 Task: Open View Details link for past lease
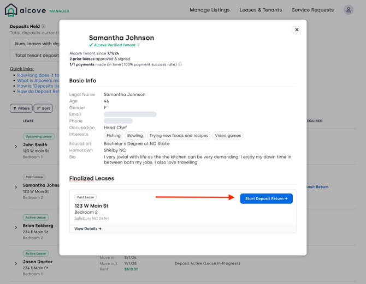click(88, 229)
